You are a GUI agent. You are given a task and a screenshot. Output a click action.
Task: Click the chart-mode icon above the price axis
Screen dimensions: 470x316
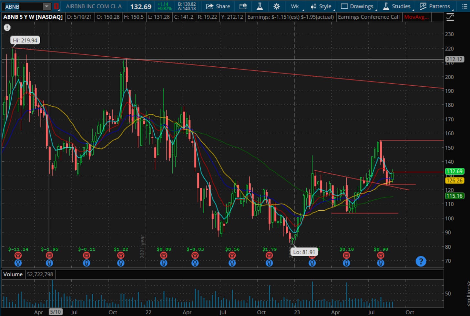[x=450, y=17]
